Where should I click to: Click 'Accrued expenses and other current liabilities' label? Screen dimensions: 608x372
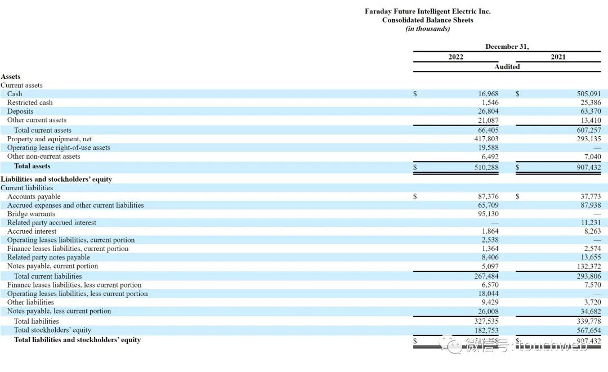(x=75, y=205)
